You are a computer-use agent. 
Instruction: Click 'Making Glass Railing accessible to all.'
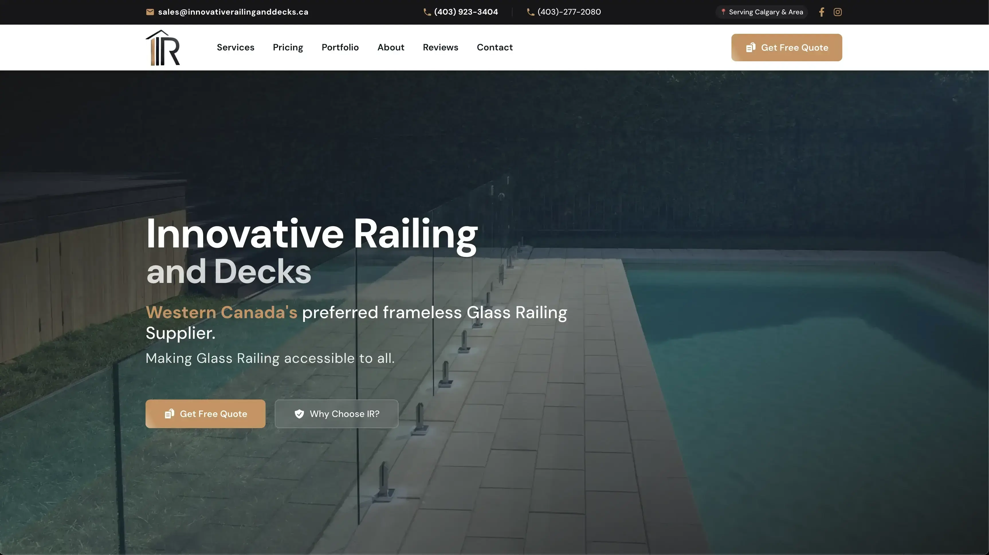(x=270, y=358)
